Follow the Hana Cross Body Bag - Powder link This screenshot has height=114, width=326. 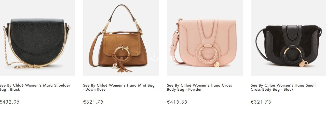coord(199,87)
